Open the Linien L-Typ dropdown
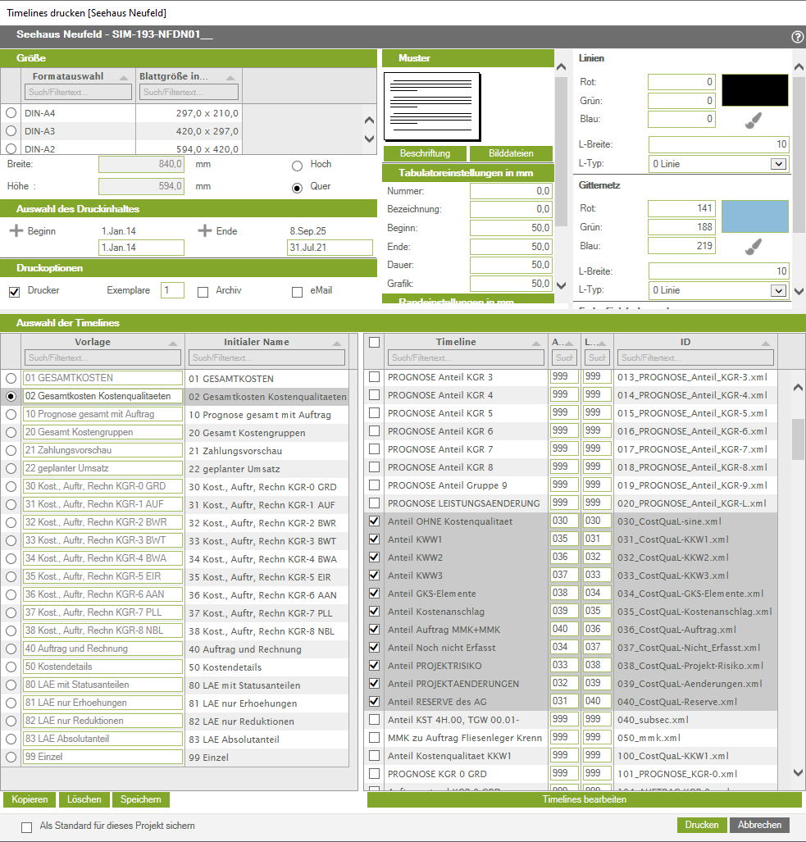 (x=778, y=164)
